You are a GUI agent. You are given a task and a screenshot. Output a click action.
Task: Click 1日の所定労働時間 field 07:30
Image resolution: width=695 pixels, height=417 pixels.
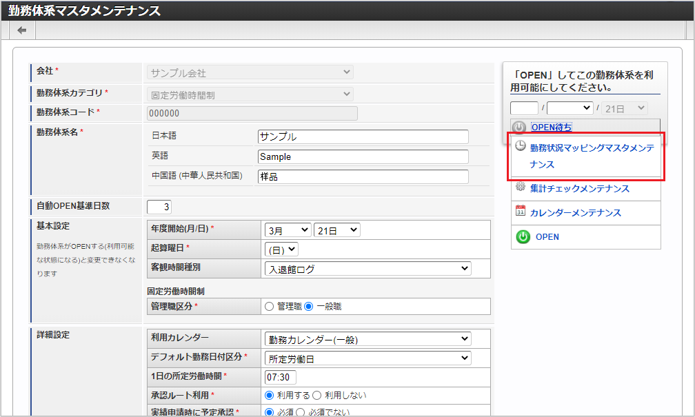281,377
